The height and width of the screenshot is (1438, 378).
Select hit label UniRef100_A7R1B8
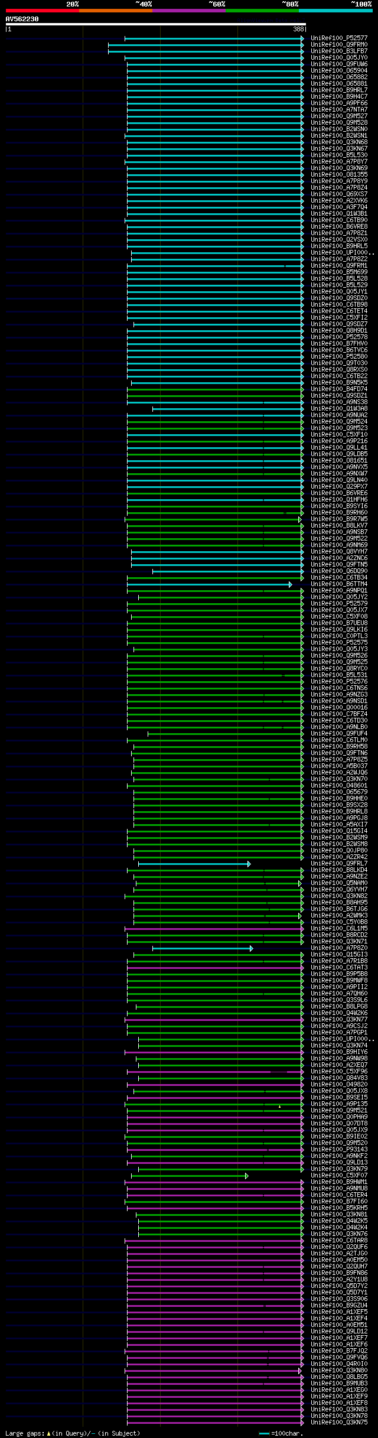[339, 961]
